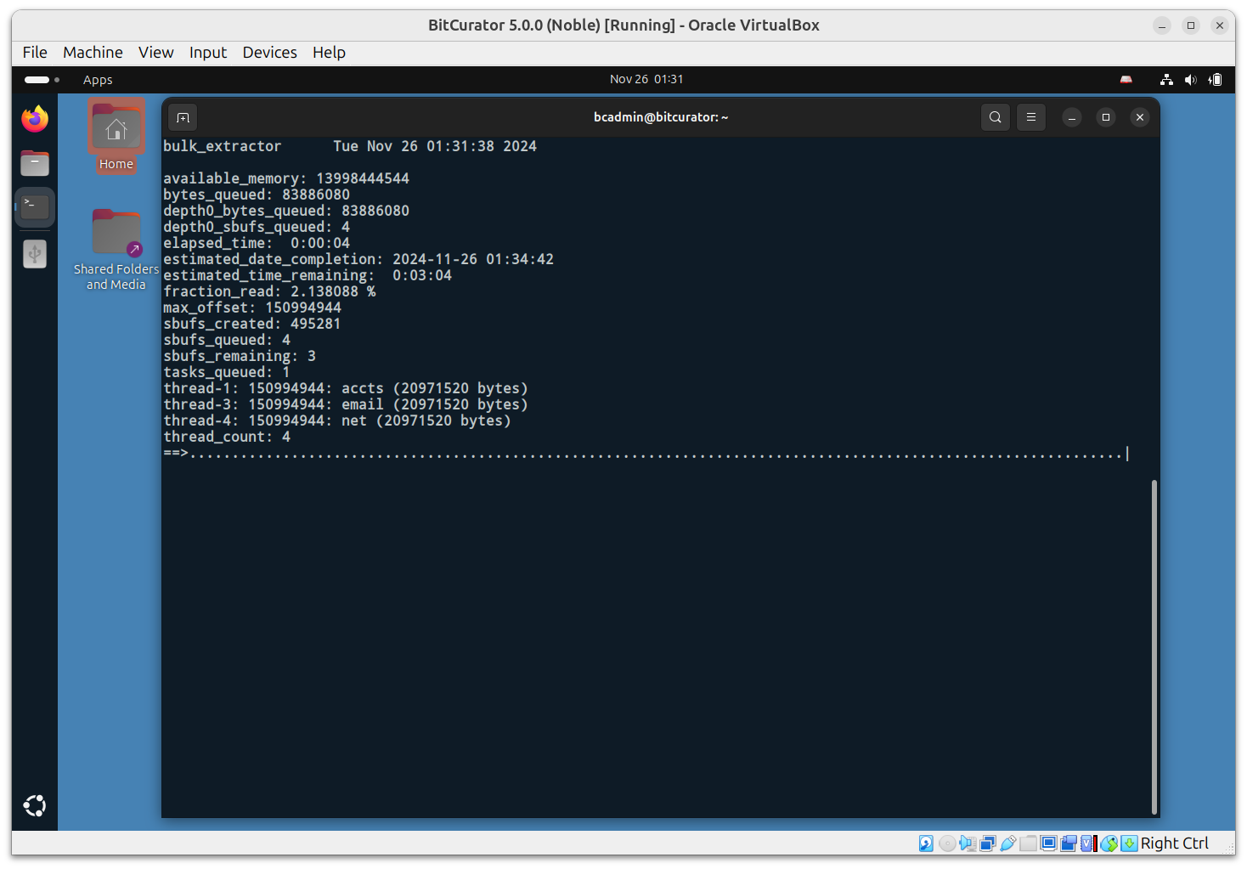Screen dimensions: 1247x869
Task: Click the shared folders status icon
Action: click(x=1029, y=844)
